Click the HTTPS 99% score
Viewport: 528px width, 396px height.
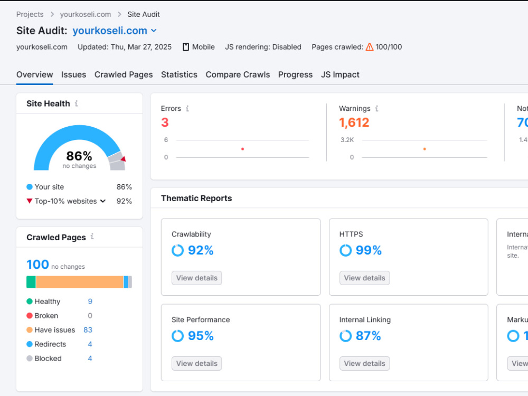[369, 250]
